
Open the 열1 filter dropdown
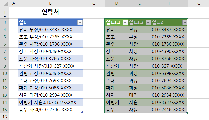[x=80, y=23]
